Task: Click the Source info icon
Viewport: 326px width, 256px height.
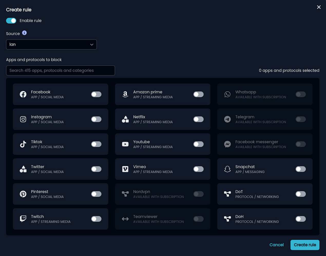Action: [24, 33]
